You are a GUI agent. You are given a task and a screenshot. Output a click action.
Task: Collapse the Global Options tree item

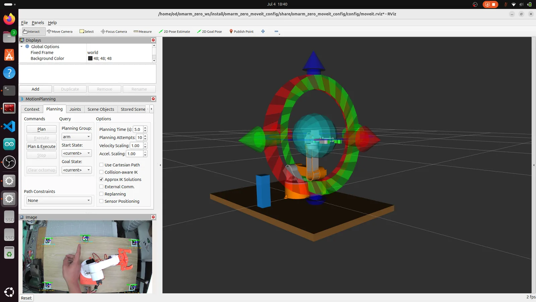(x=22, y=47)
